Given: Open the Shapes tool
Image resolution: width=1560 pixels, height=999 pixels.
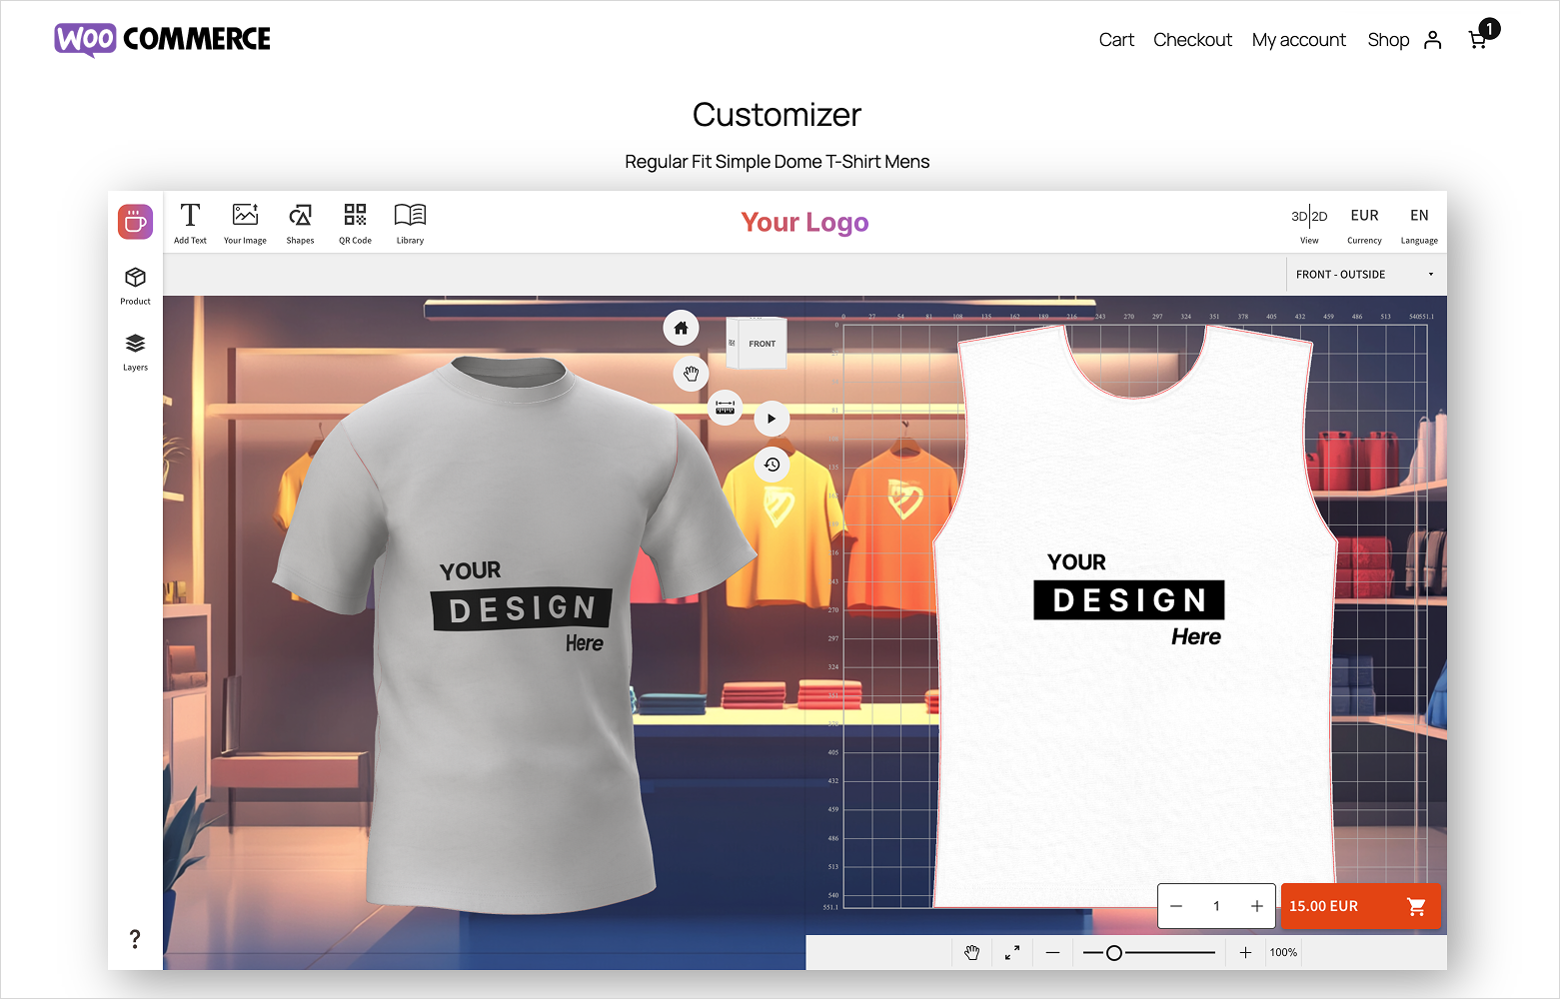Looking at the screenshot, I should coord(300,223).
